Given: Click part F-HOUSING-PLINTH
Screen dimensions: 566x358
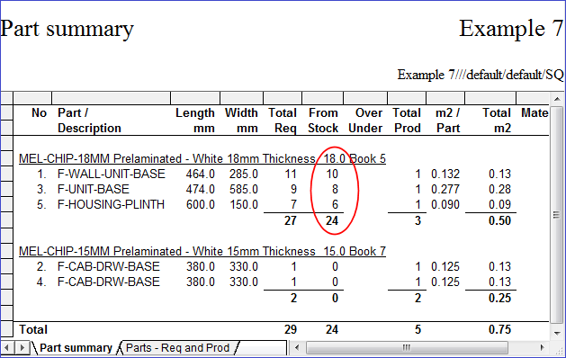Looking at the screenshot, I should [111, 204].
